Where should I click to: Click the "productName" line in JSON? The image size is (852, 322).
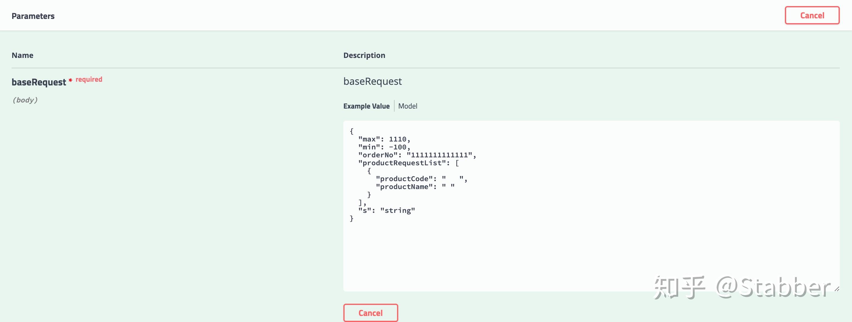(x=415, y=187)
